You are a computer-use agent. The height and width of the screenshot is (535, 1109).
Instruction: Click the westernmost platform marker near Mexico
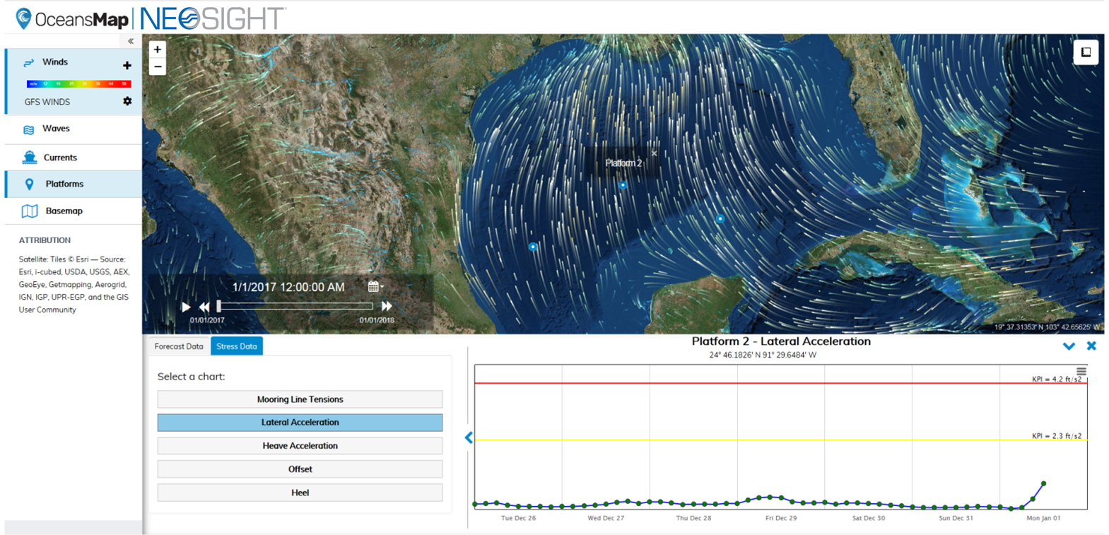point(533,247)
